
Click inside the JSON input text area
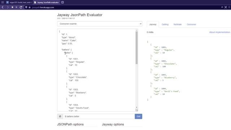[x=96, y=70]
